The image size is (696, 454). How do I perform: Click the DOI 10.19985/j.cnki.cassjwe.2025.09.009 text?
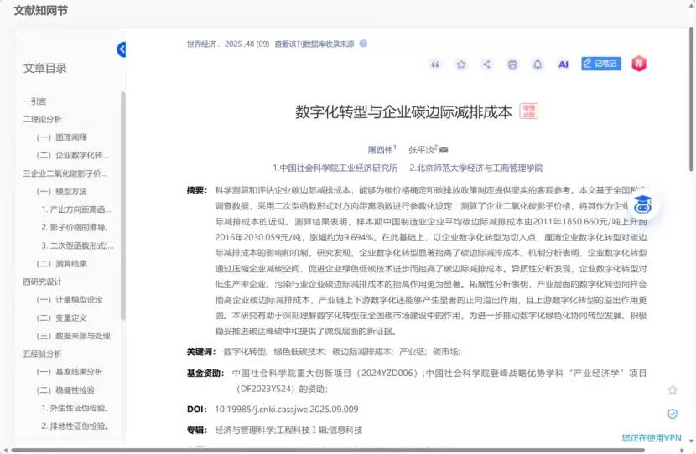pyautogui.click(x=287, y=410)
